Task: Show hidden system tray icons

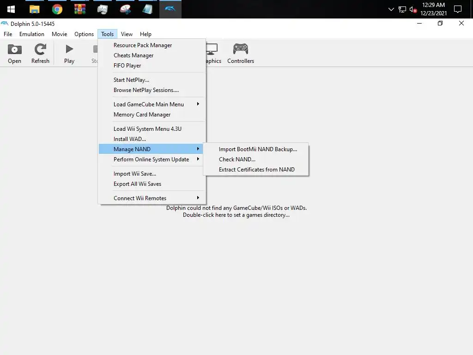Action: 391,9
